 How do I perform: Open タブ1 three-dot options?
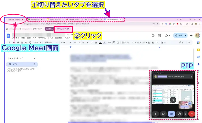34,64
